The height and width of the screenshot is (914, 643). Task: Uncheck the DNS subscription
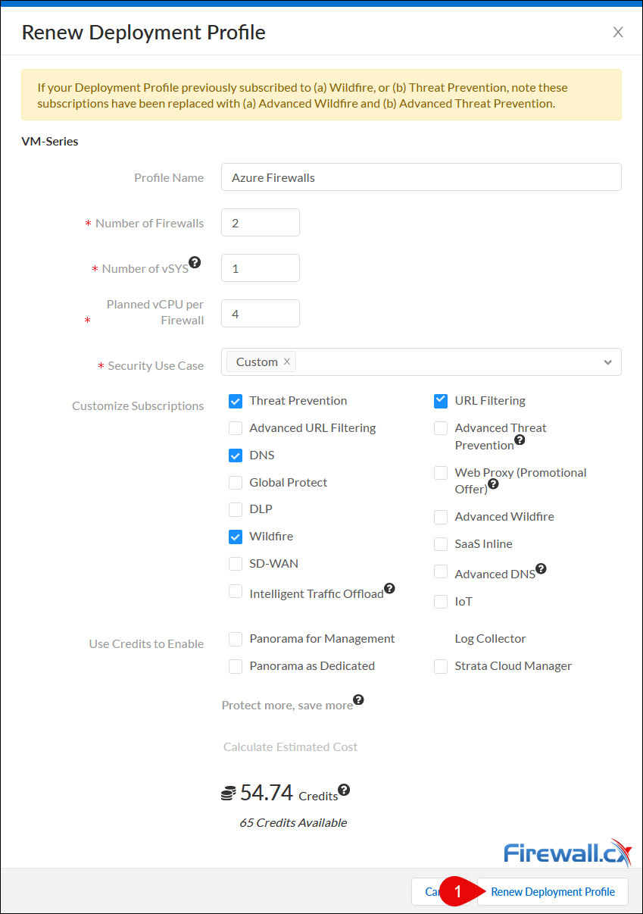[236, 455]
